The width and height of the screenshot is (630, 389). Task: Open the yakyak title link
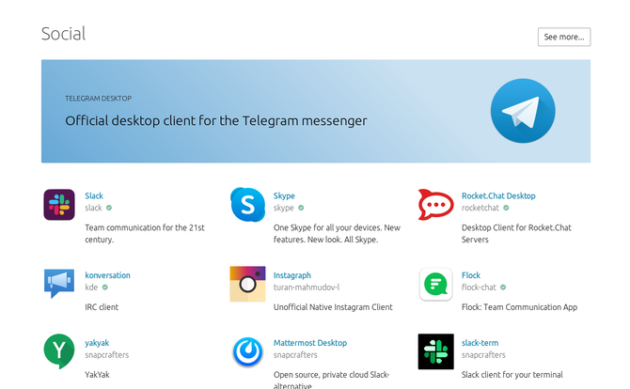point(97,343)
